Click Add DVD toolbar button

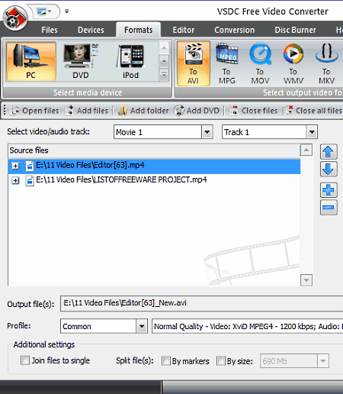[197, 111]
